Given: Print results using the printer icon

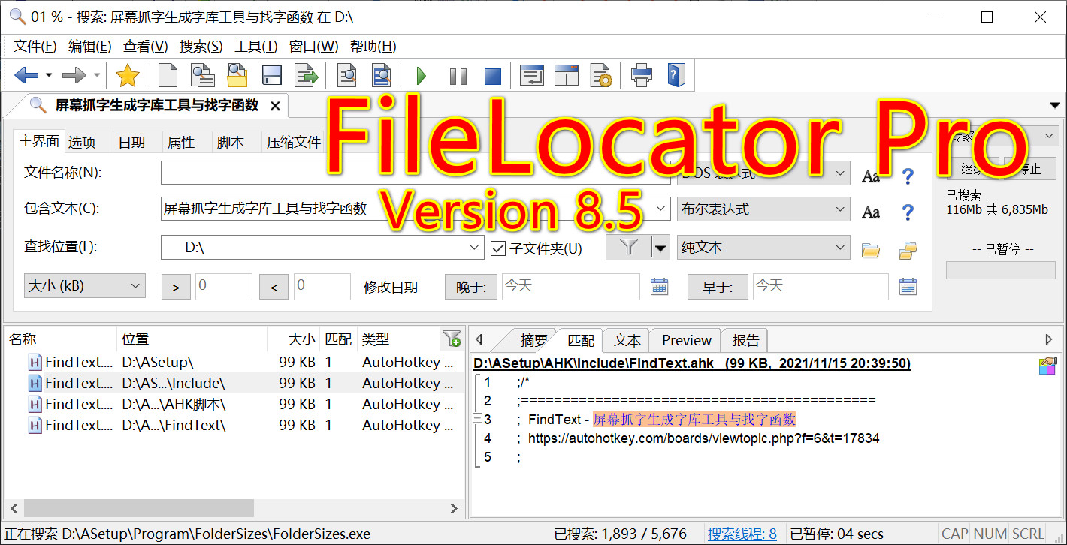Looking at the screenshot, I should point(642,75).
